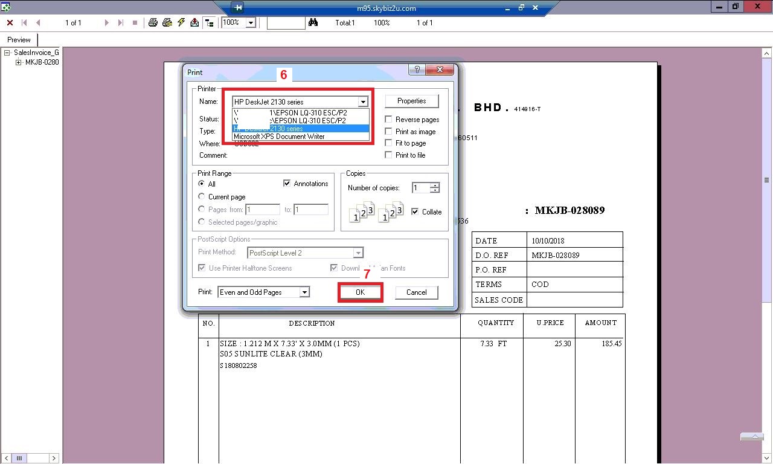The height and width of the screenshot is (464, 773).
Task: Click OK to confirm printing
Action: coord(360,292)
